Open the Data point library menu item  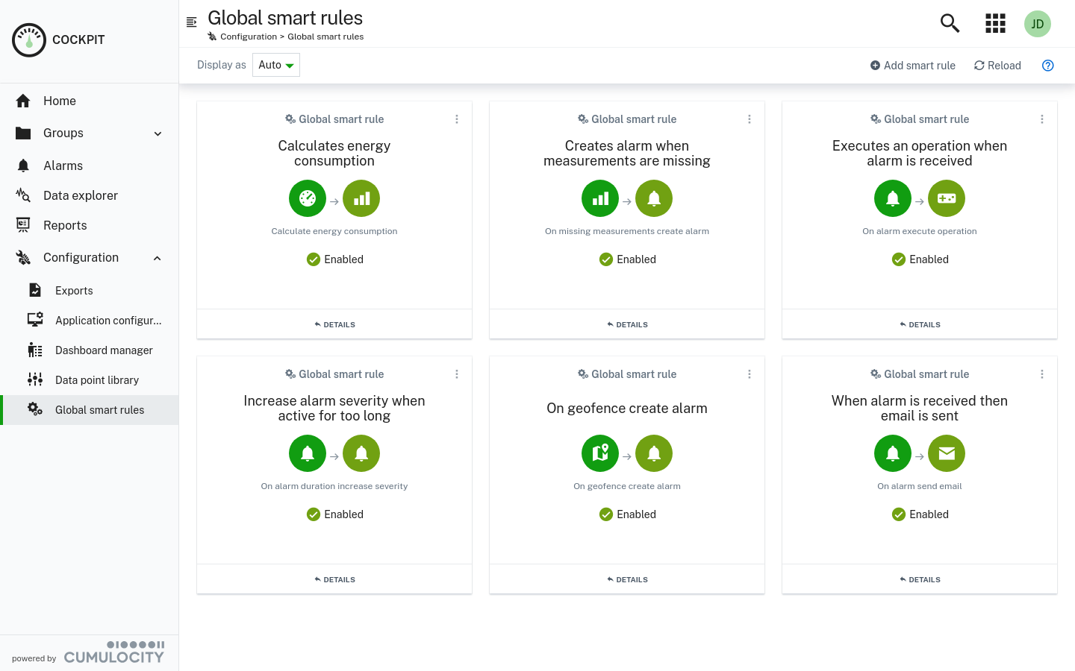point(97,379)
